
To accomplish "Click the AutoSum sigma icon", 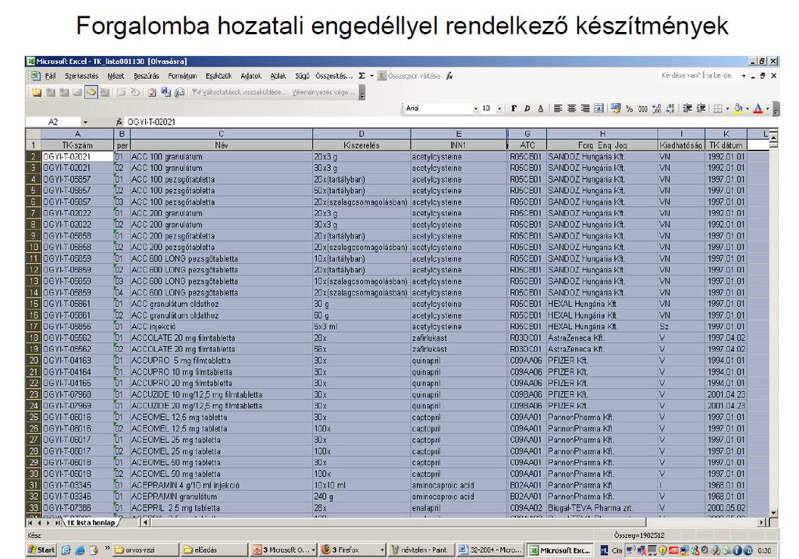I will [x=362, y=76].
